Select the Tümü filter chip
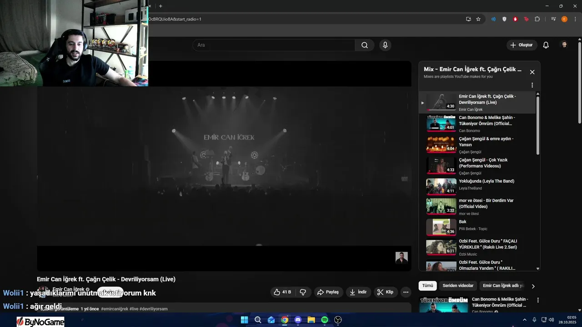582x327 pixels. (427, 286)
